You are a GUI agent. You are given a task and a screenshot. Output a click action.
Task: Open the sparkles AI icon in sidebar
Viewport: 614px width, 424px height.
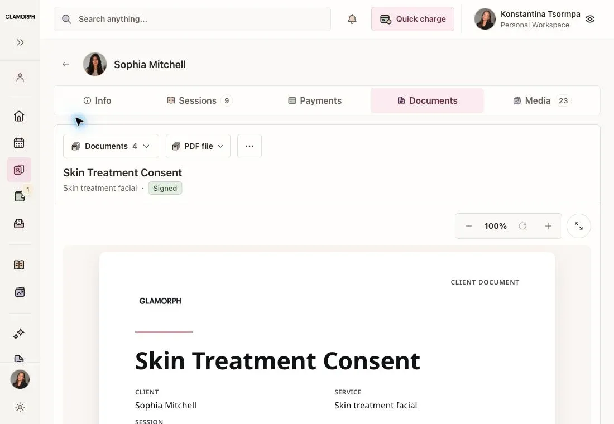(x=19, y=334)
